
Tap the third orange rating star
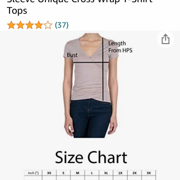click(29, 25)
